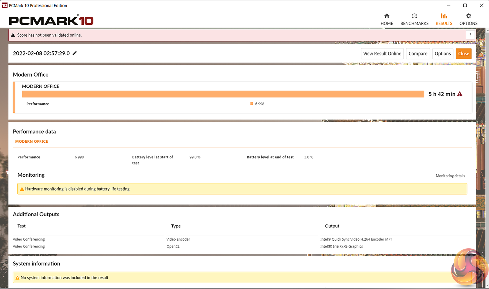The height and width of the screenshot is (289, 489).
Task: Close the PCMark 10 window
Action: [482, 5]
